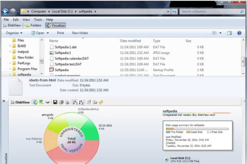Click the refresh address bar icon
247x164 pixels.
point(174,12)
